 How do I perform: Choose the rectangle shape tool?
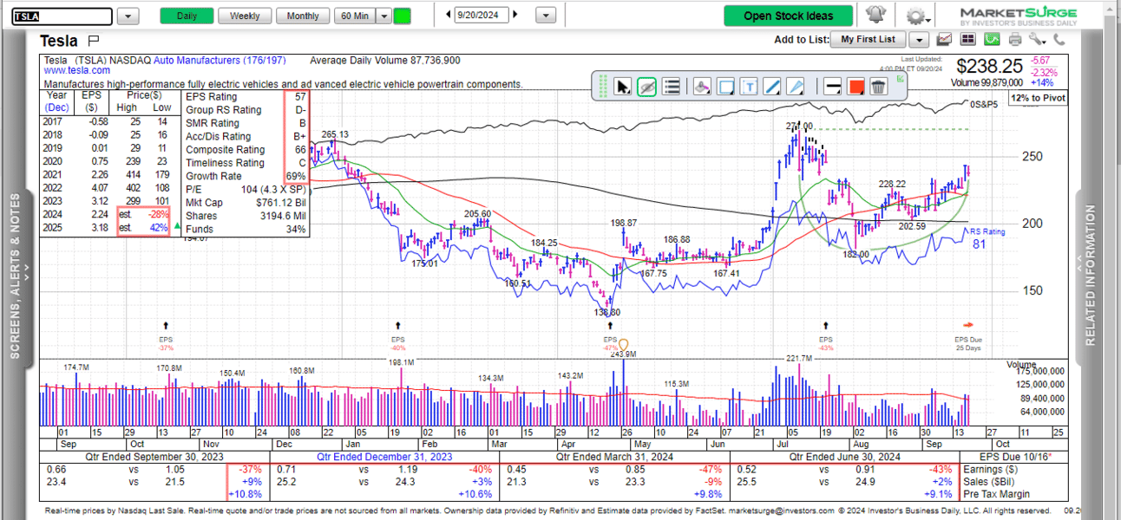(x=726, y=87)
